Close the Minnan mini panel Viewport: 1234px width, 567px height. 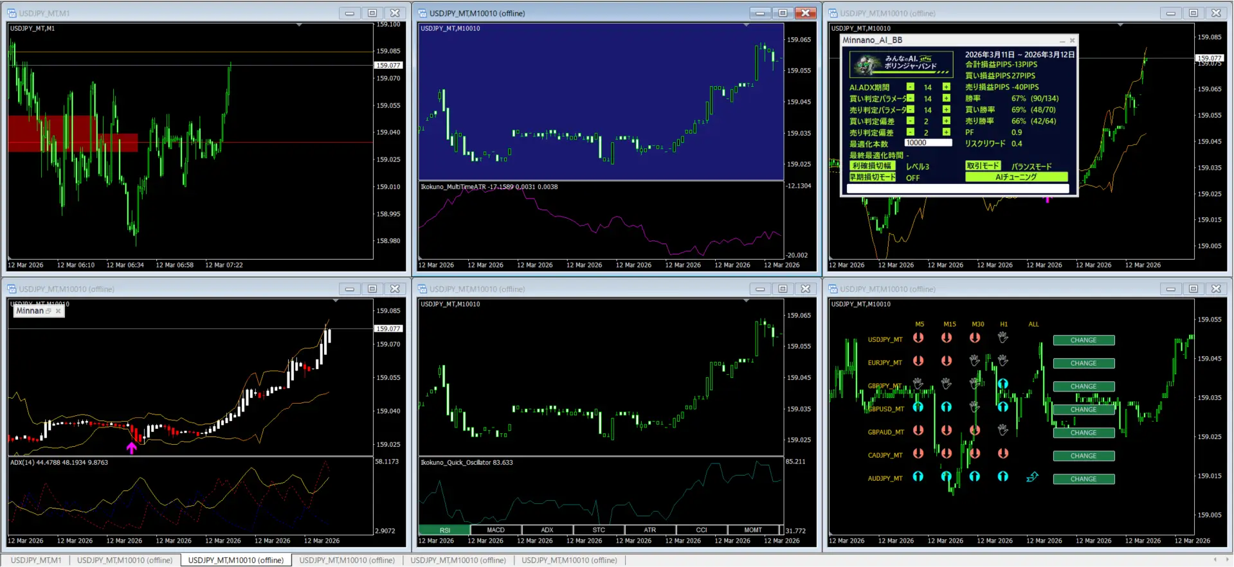click(58, 311)
